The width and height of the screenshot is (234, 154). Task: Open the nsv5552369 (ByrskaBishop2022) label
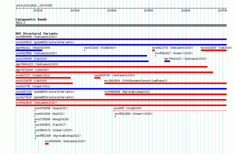tap(58, 136)
